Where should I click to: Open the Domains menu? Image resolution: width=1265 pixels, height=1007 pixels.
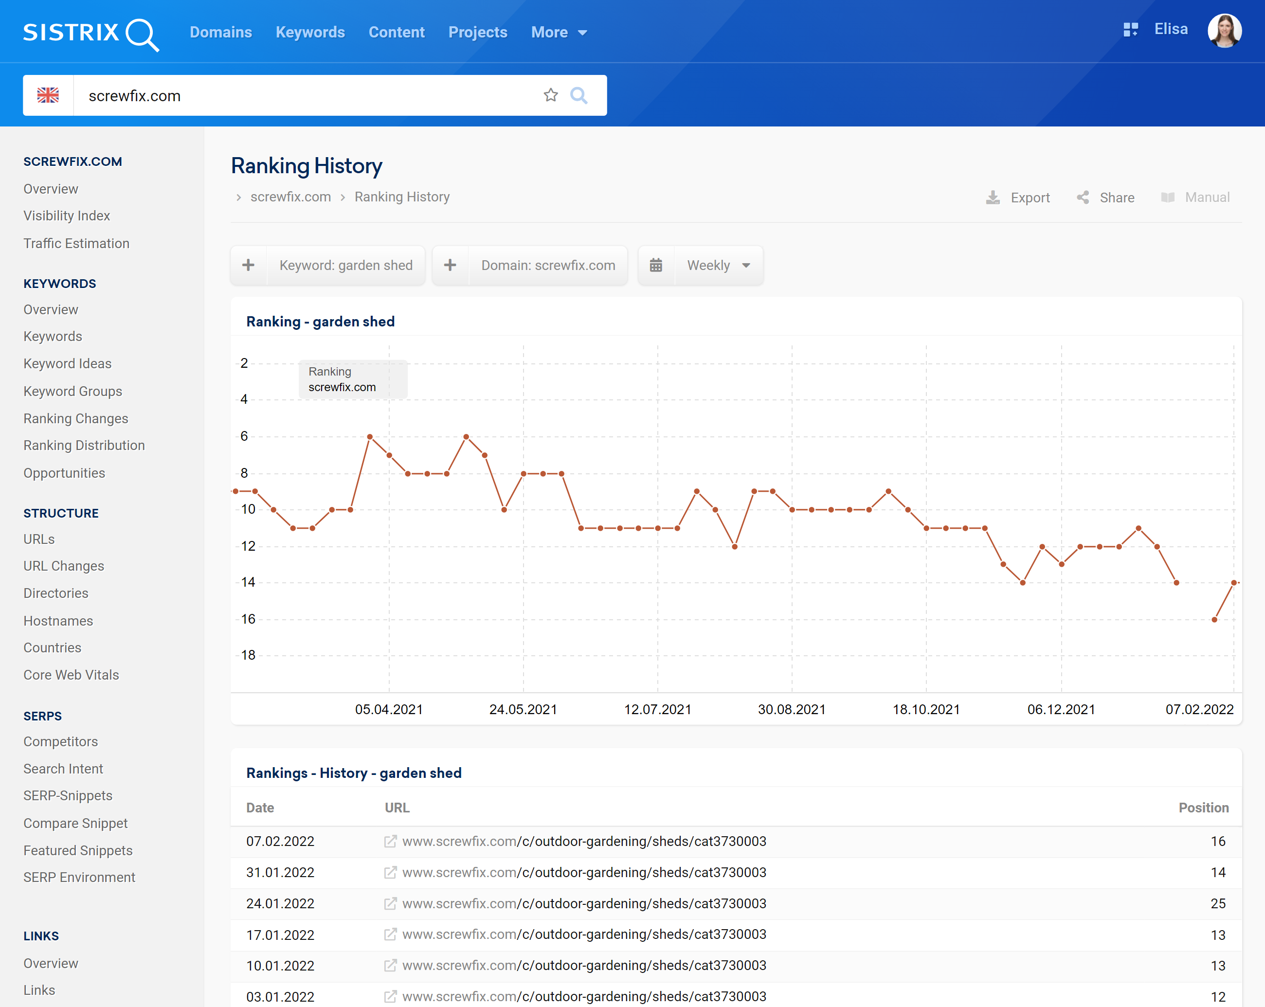click(220, 32)
